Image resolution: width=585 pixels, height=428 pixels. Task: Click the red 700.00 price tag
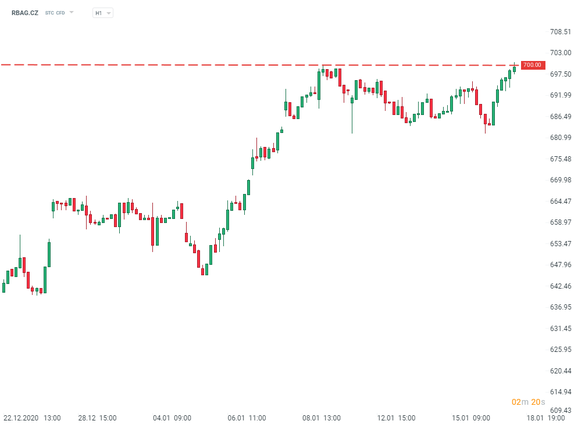click(x=532, y=65)
